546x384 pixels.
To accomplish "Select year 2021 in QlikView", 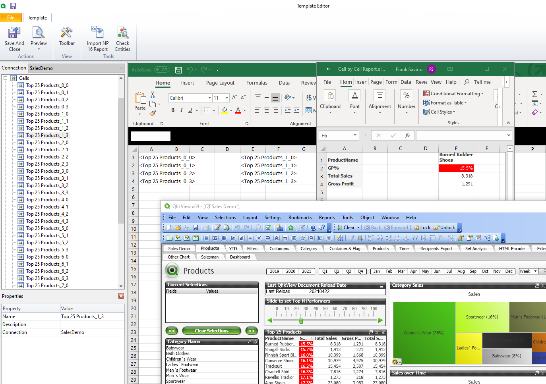I will (306, 271).
